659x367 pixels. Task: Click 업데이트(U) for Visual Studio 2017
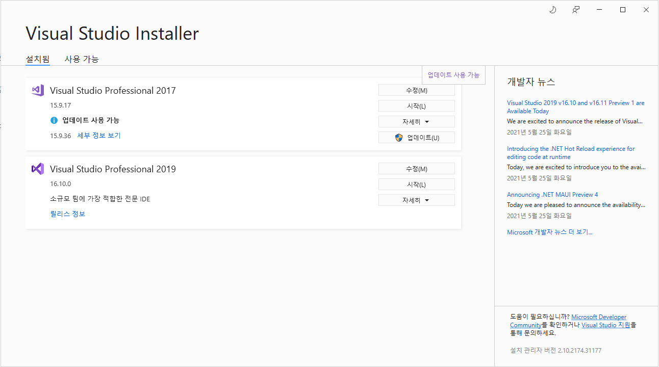coord(416,138)
